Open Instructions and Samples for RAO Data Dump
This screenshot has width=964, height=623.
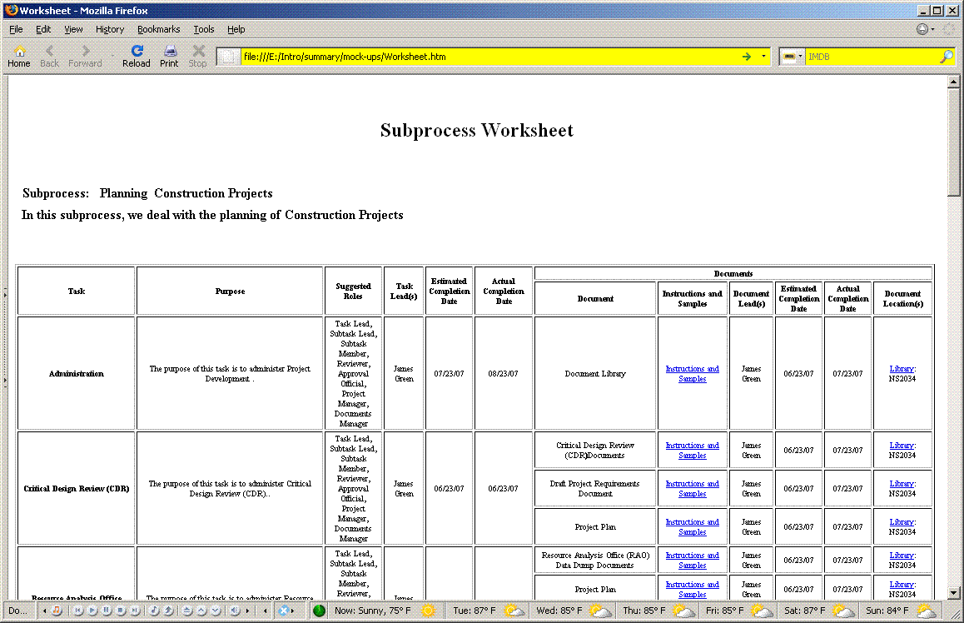tap(693, 561)
